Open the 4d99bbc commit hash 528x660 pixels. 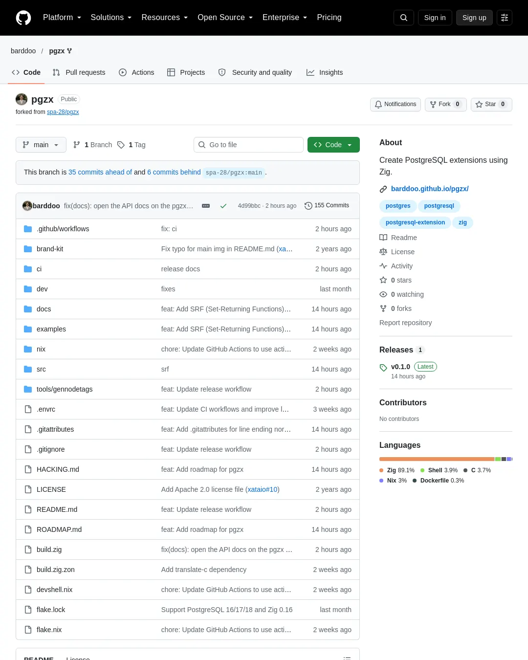(x=249, y=206)
